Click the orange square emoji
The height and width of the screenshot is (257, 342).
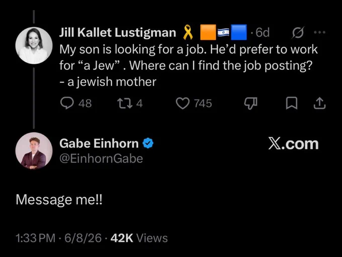pos(208,32)
